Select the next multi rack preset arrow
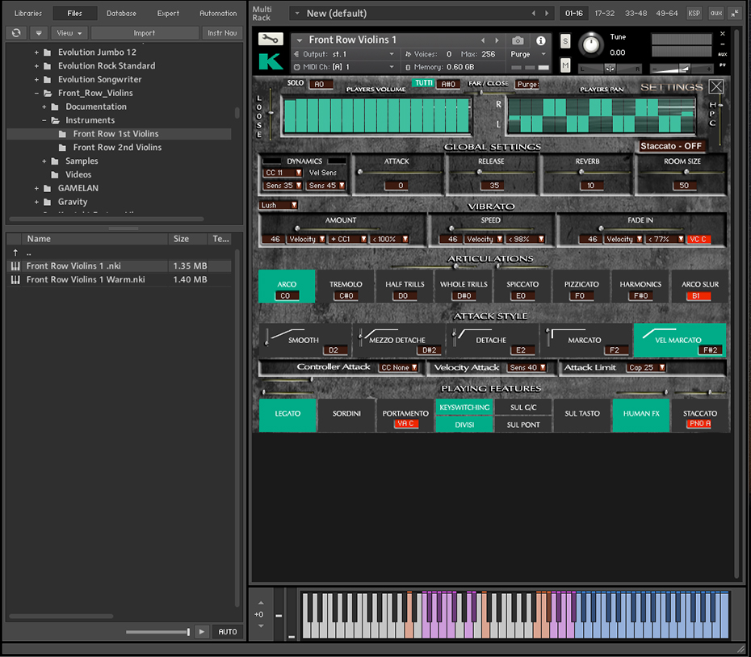751x657 pixels. click(547, 14)
